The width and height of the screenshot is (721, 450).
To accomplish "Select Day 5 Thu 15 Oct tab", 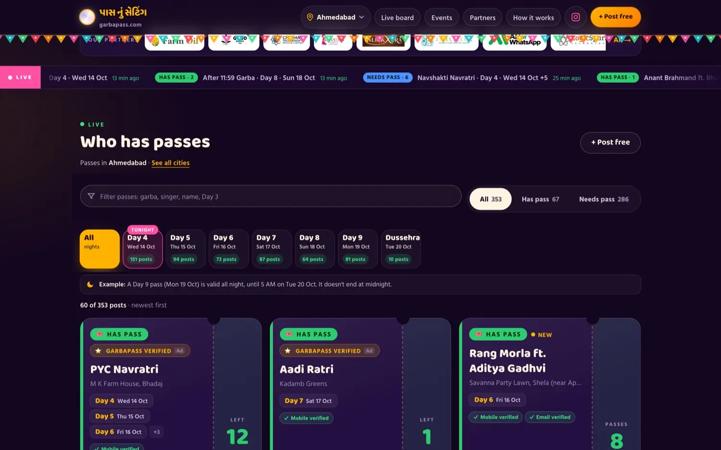I will 186,249.
